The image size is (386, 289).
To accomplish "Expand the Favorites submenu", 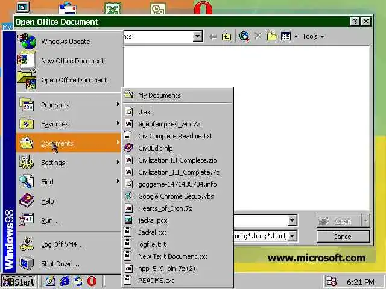I will (x=69, y=124).
